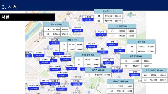The width and height of the screenshot is (168, 94).
Task: Click the black 서현 title box
Action: [27, 17]
